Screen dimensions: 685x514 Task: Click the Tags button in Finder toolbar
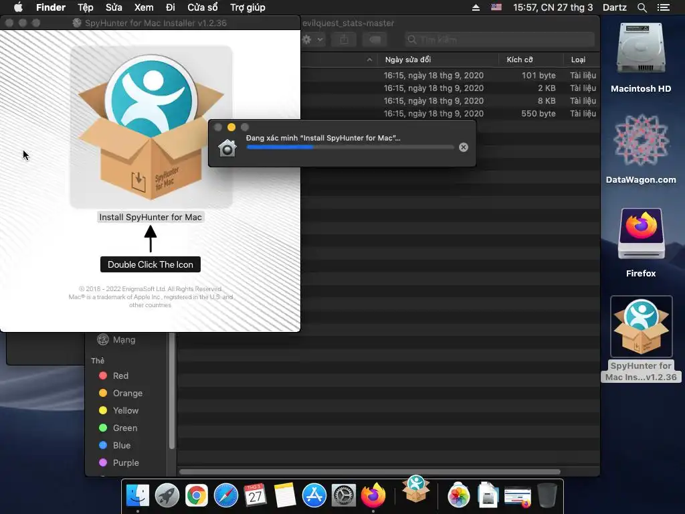point(375,39)
